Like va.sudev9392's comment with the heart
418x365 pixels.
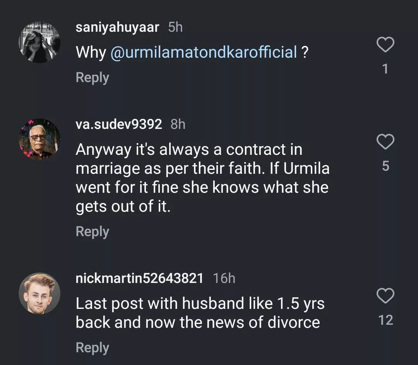[x=385, y=142]
